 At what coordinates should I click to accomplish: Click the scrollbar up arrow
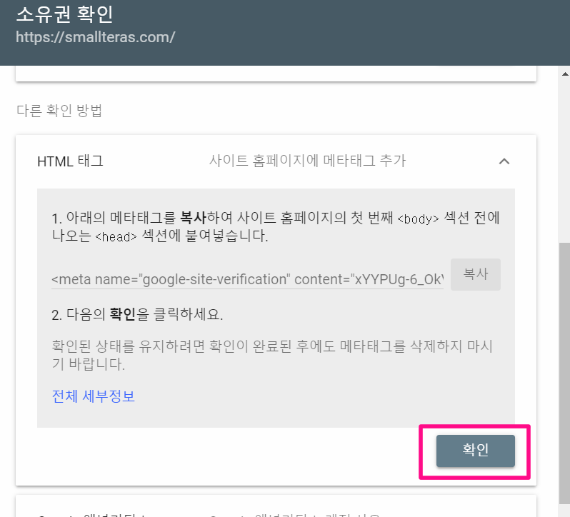[565, 74]
